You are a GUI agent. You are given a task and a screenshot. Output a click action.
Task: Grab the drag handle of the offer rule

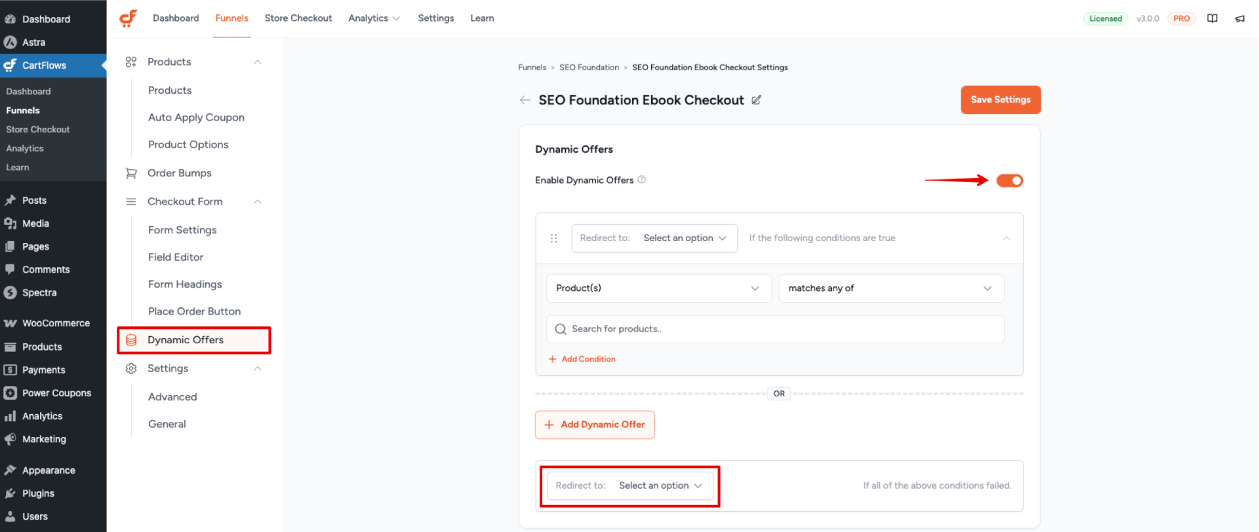pos(554,238)
